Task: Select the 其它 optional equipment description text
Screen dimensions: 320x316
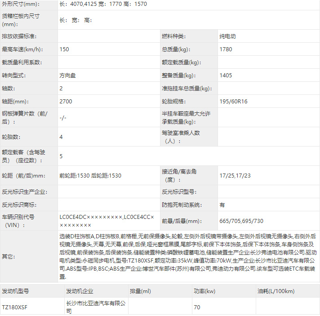Action: [188, 257]
